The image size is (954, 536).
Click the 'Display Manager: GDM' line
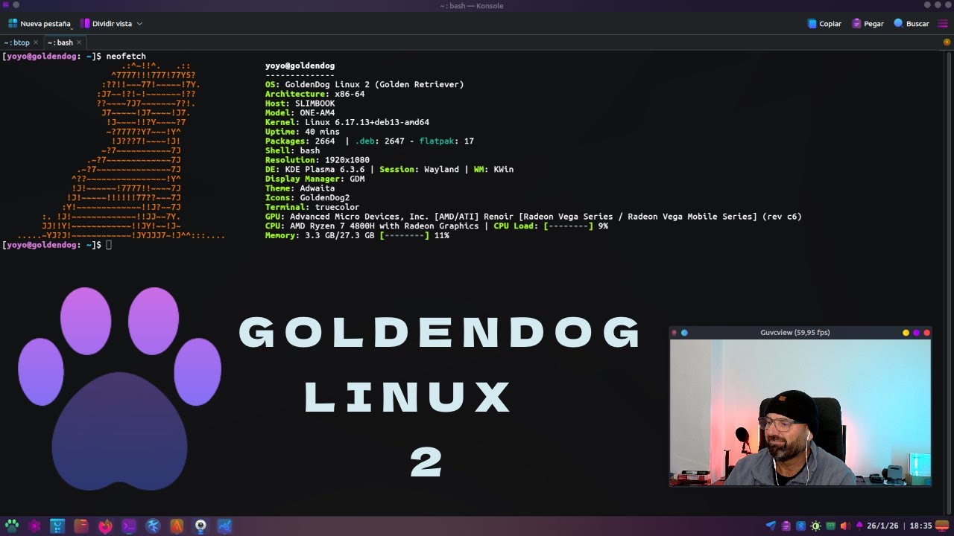coord(315,179)
